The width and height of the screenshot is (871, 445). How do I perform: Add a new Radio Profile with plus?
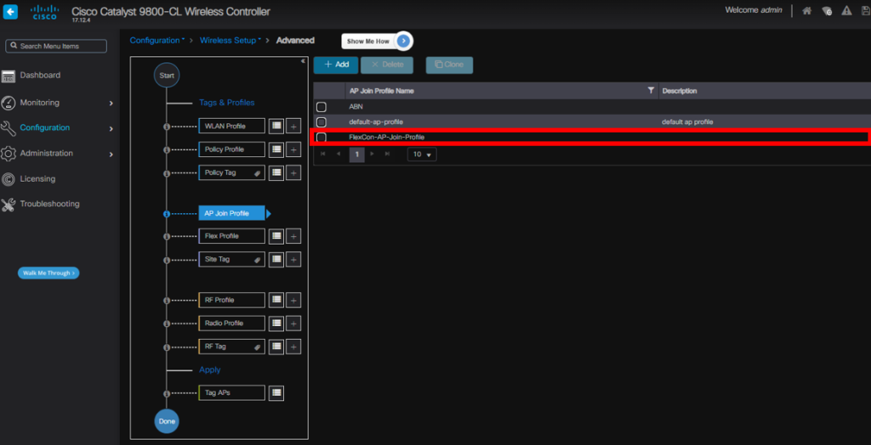coord(293,323)
